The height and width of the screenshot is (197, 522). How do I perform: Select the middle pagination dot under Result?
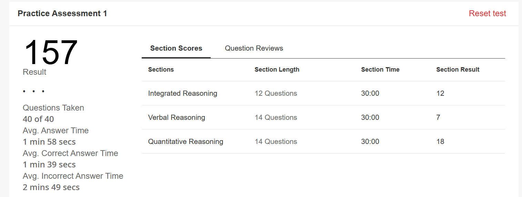[34, 91]
